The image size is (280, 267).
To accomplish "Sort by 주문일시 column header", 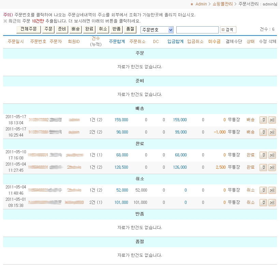I will point(15,42).
